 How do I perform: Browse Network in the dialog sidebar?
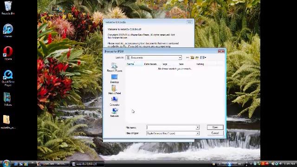tap(115, 113)
